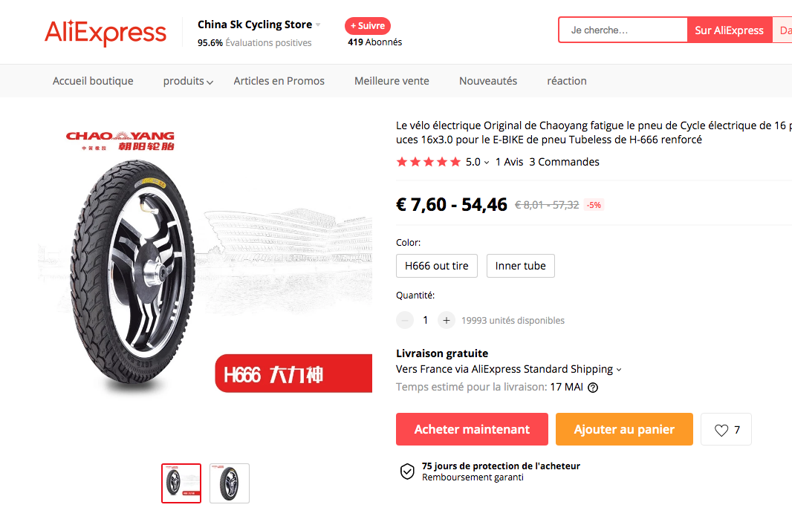Open the Meilleure vente tab

(392, 81)
